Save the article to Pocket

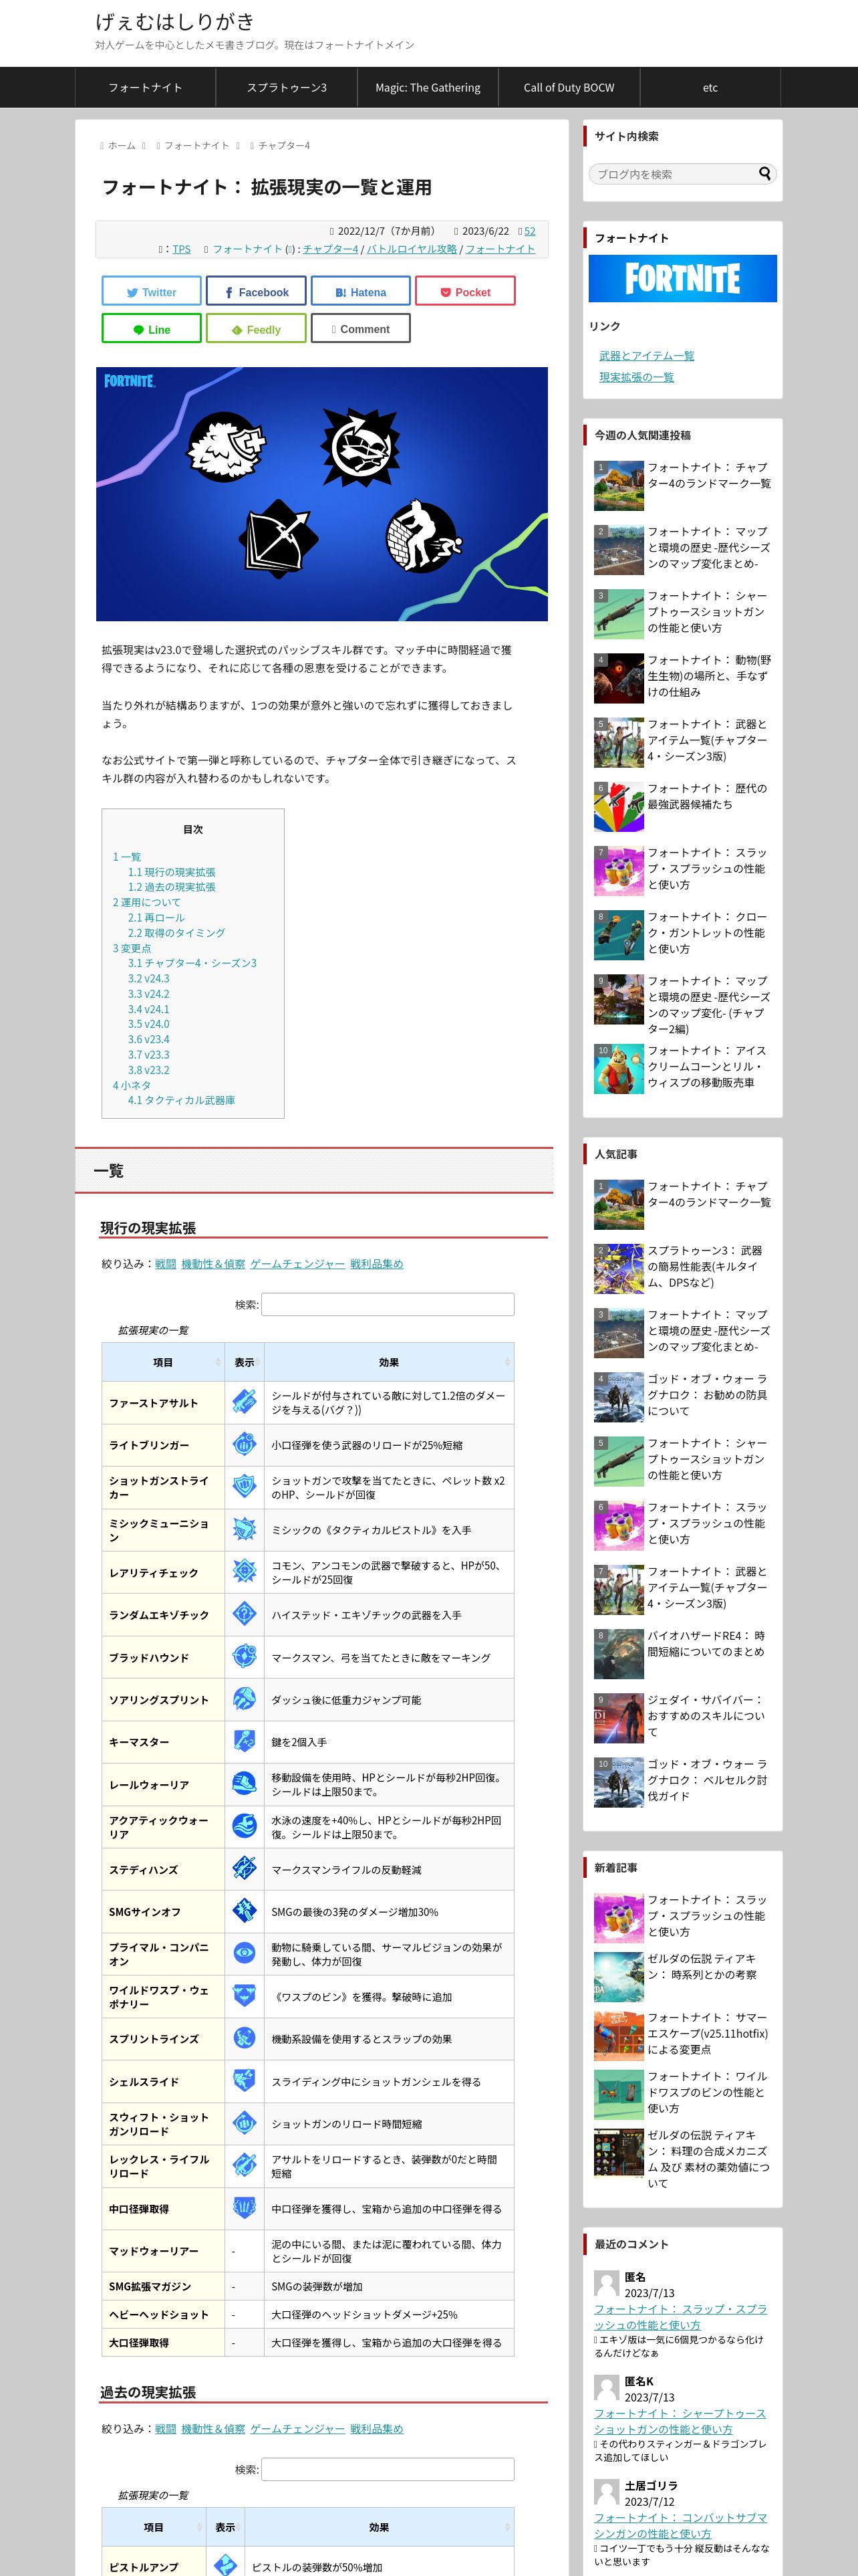click(466, 291)
